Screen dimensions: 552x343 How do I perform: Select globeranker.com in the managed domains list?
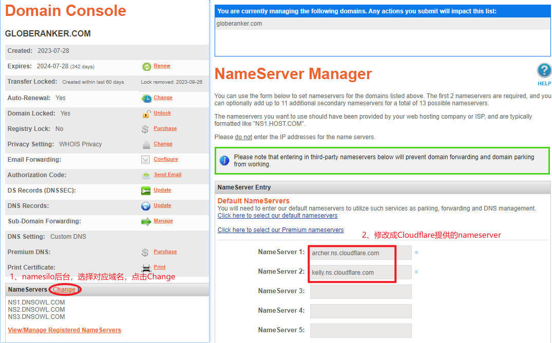tap(239, 24)
